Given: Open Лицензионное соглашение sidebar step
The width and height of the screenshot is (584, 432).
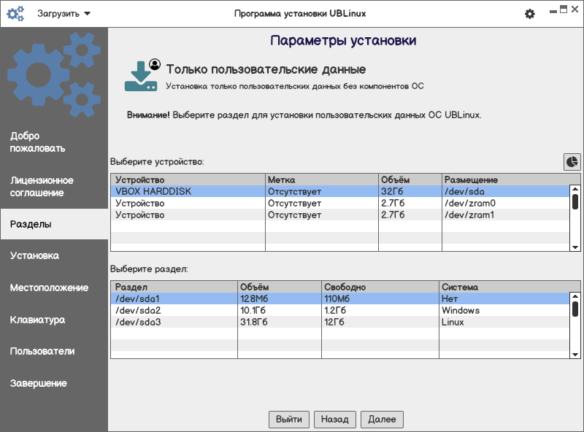Looking at the screenshot, I should [x=54, y=187].
